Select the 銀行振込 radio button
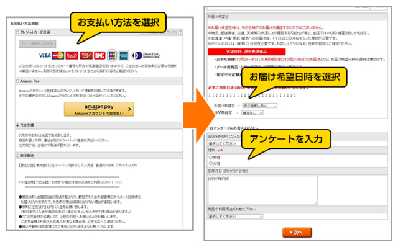The image size is (398, 247). click(x=17, y=155)
